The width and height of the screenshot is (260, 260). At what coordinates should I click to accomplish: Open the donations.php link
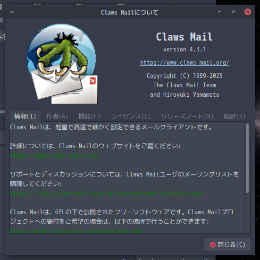(76, 230)
